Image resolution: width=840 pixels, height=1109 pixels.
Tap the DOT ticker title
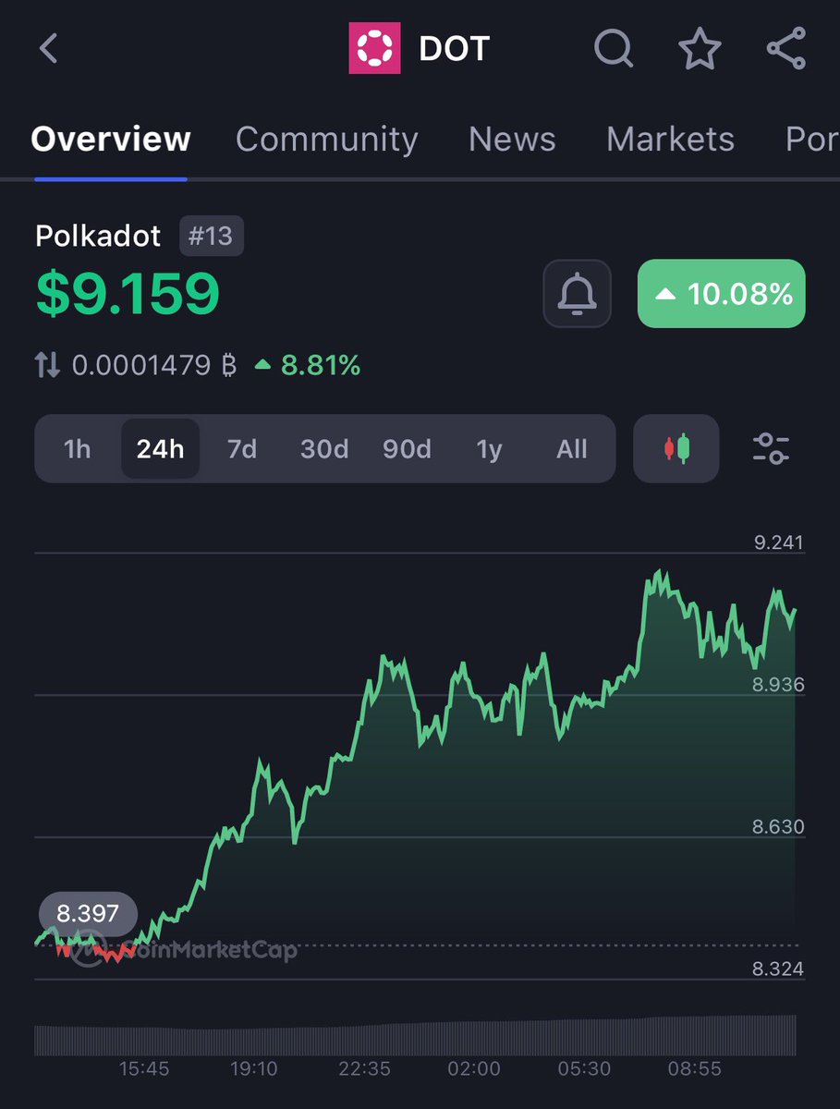tap(454, 48)
